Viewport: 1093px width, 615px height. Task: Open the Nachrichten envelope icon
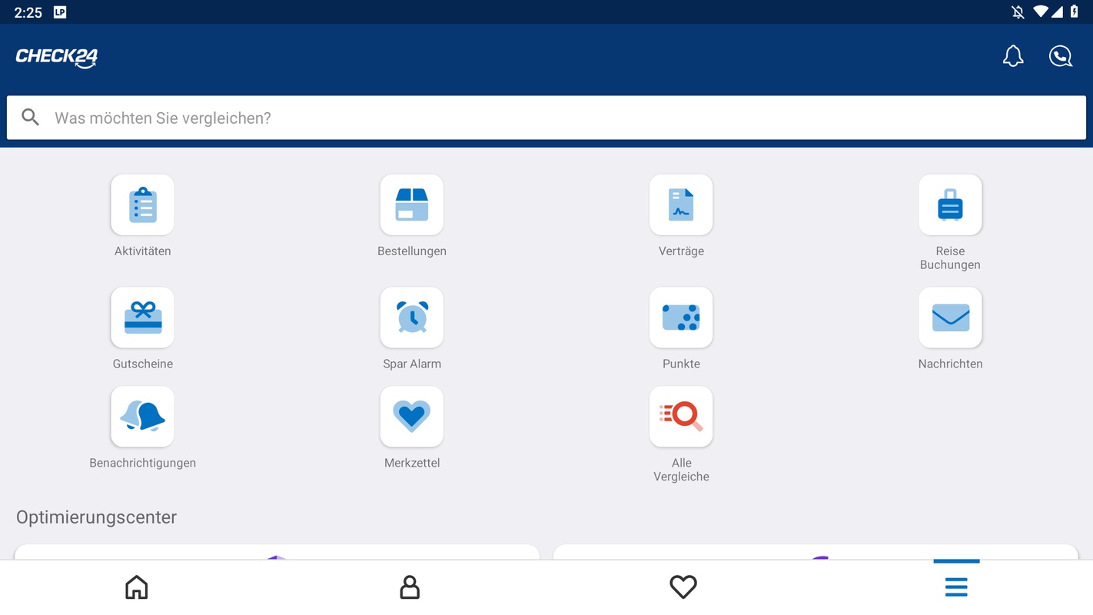pyautogui.click(x=950, y=317)
